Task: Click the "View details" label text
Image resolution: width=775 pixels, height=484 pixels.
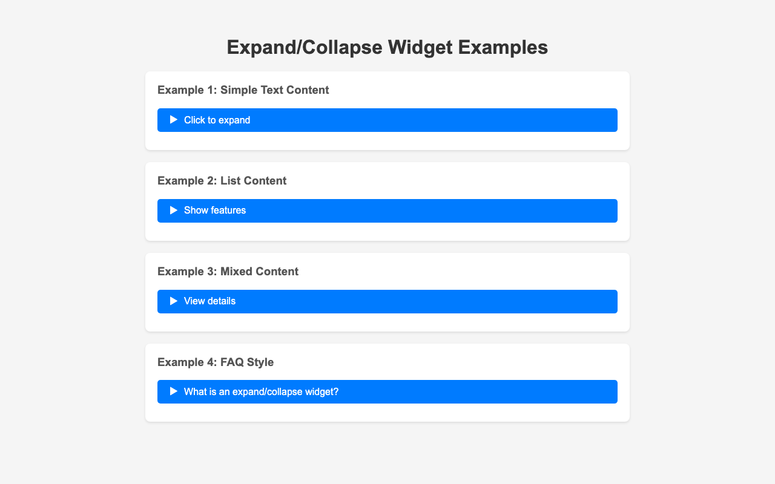Action: [x=209, y=301]
